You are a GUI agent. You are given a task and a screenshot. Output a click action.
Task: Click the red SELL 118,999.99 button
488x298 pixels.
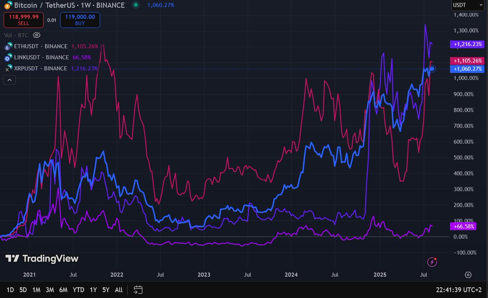(24, 20)
